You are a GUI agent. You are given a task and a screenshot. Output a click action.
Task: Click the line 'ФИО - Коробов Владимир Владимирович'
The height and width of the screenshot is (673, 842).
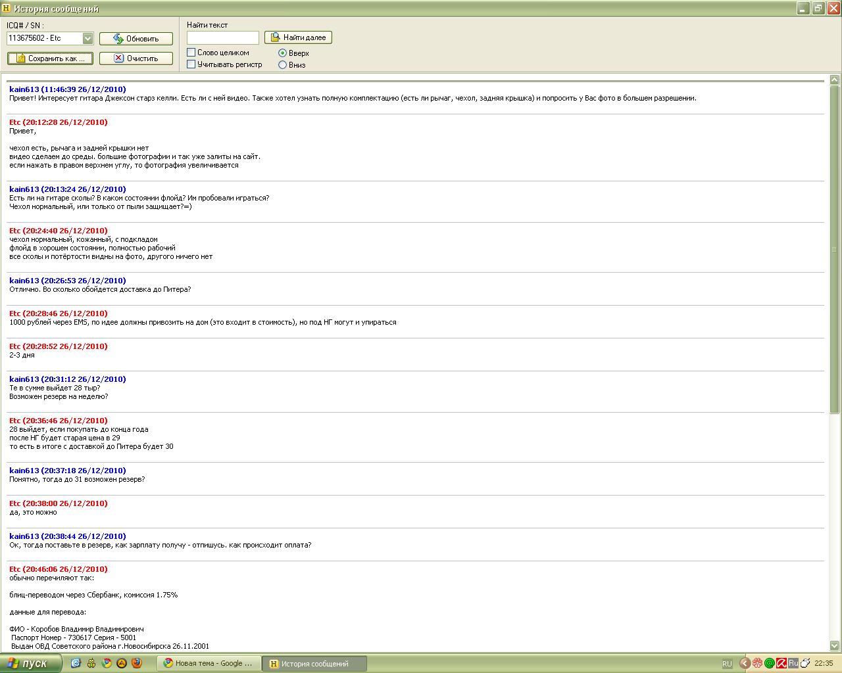coord(76,629)
